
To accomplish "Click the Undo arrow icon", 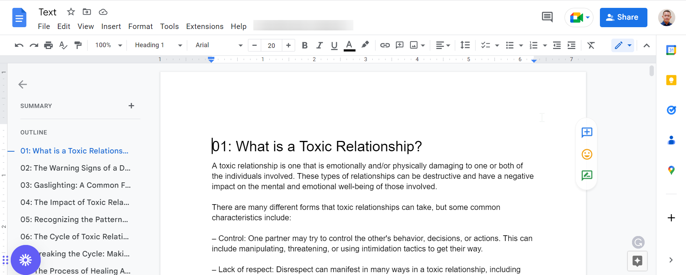I will tap(19, 45).
